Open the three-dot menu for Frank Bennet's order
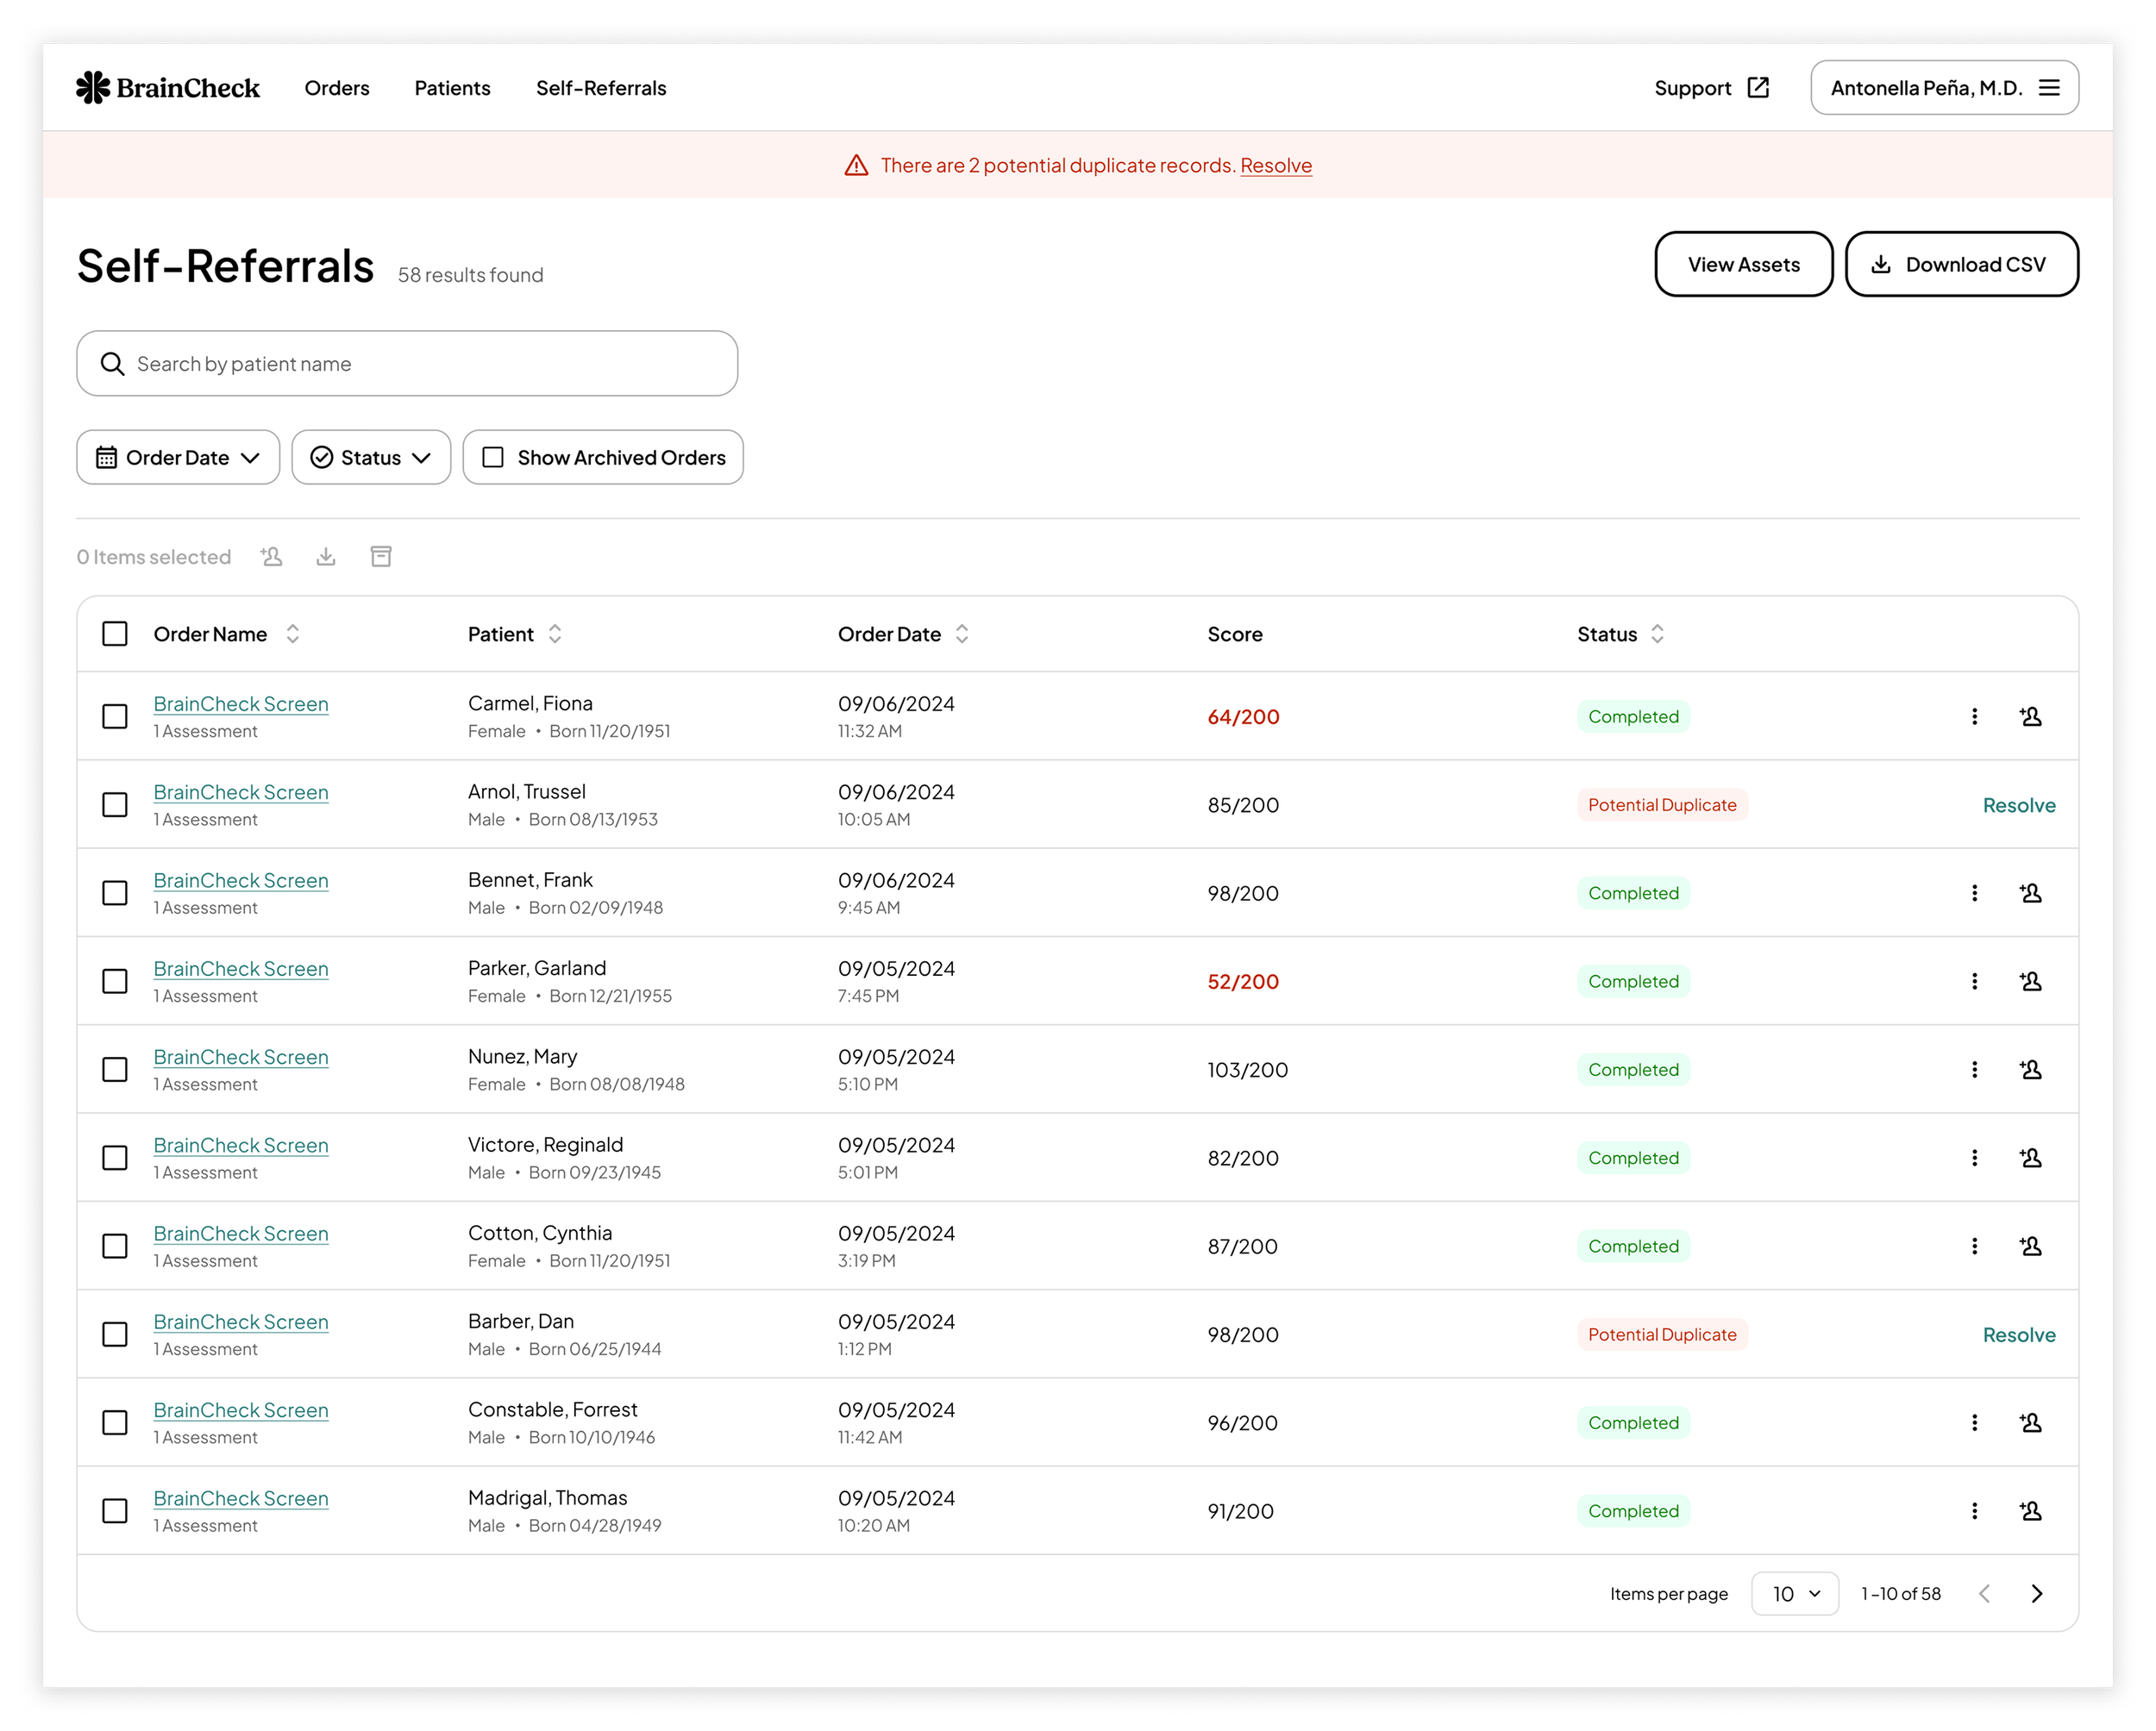 (x=1974, y=892)
